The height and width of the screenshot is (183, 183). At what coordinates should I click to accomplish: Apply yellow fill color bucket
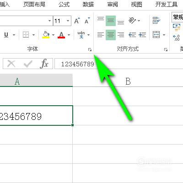pyautogui.click(x=46, y=35)
